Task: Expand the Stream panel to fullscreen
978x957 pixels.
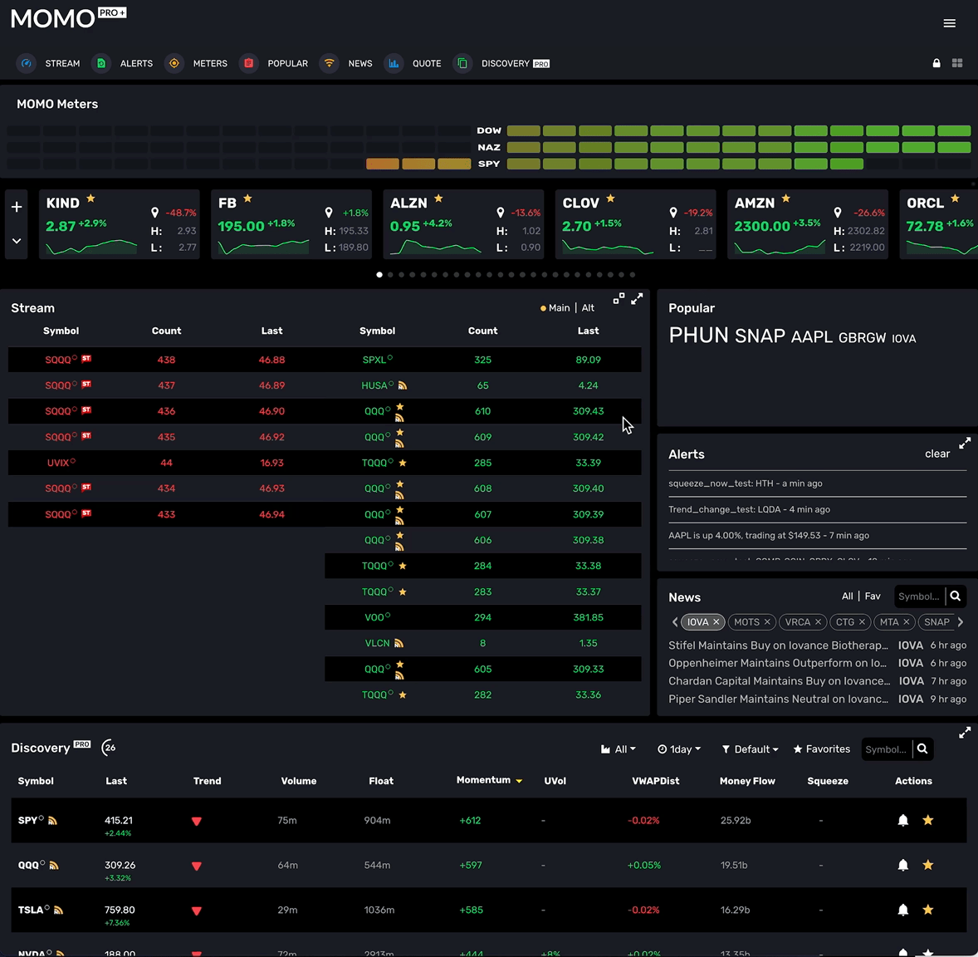Action: click(x=637, y=299)
